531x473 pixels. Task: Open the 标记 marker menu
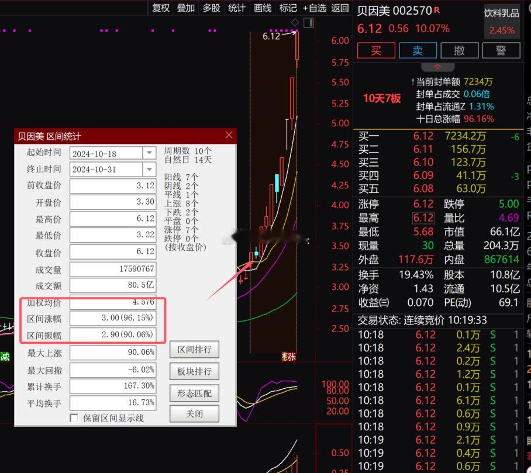pos(288,8)
